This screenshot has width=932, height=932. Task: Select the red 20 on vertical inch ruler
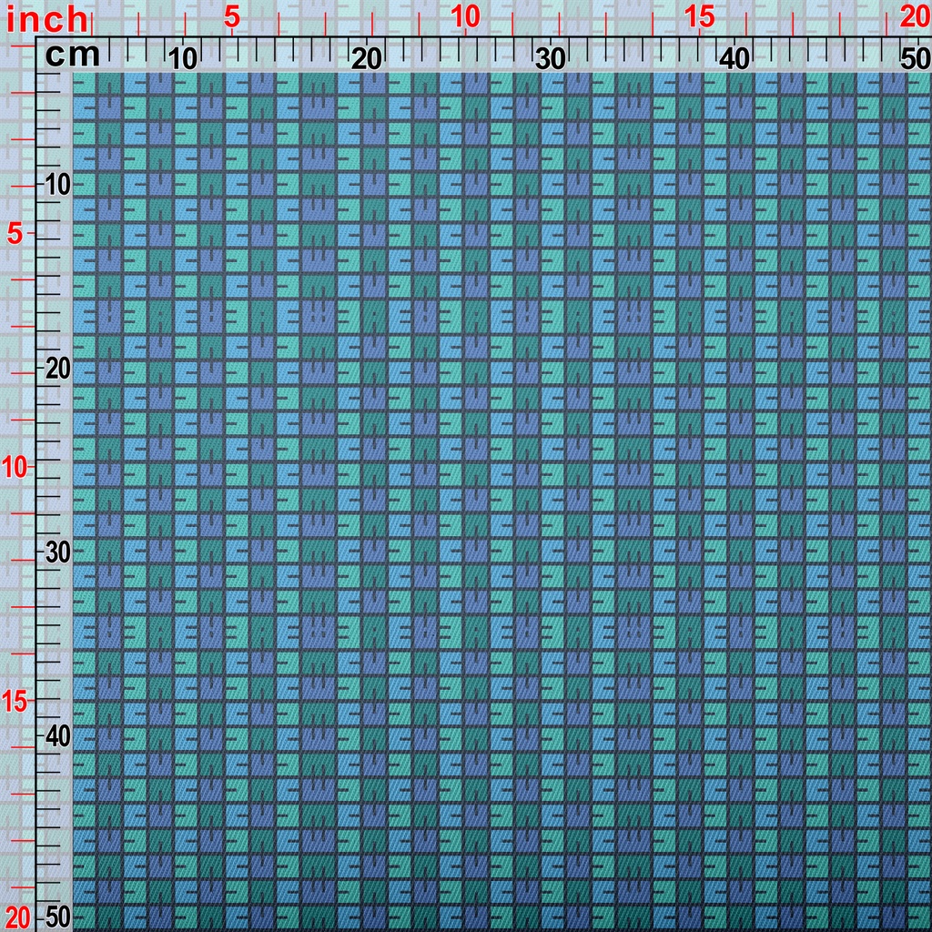[x=16, y=918]
